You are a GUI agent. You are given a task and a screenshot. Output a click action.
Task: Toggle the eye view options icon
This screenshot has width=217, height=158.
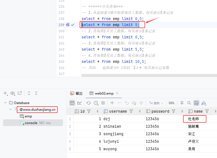13,93
